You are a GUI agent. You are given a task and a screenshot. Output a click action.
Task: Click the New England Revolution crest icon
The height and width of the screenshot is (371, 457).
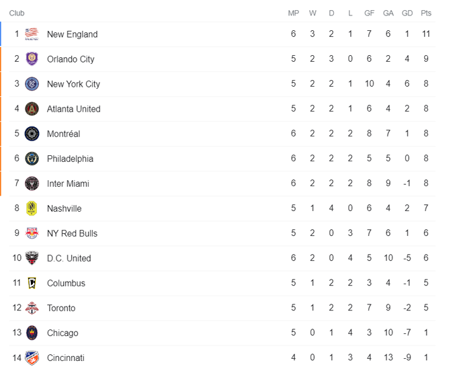32,34
